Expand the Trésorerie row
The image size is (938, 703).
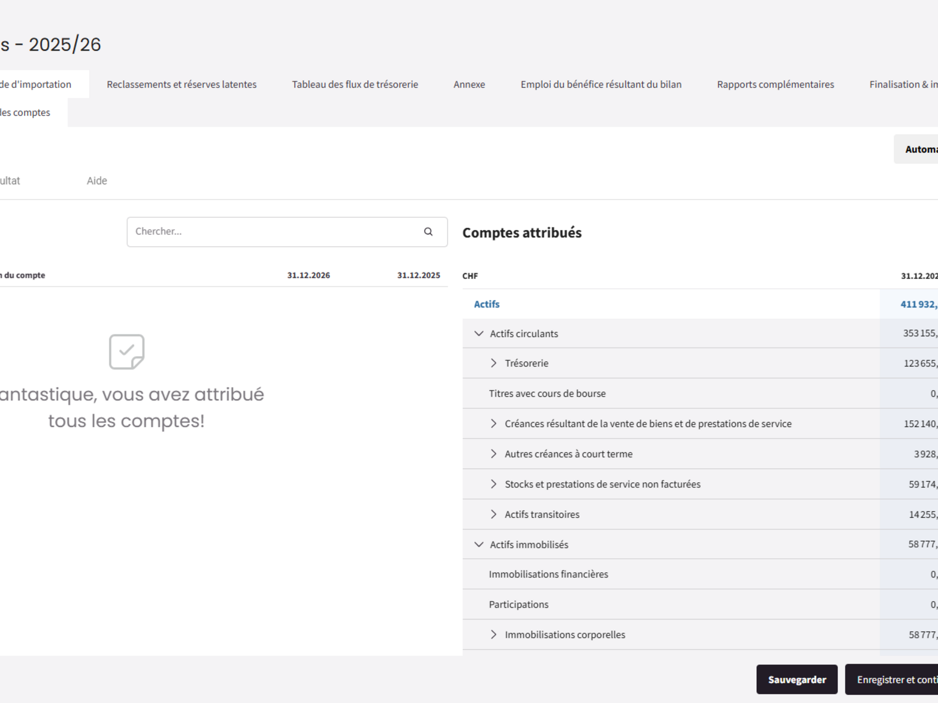[494, 363]
